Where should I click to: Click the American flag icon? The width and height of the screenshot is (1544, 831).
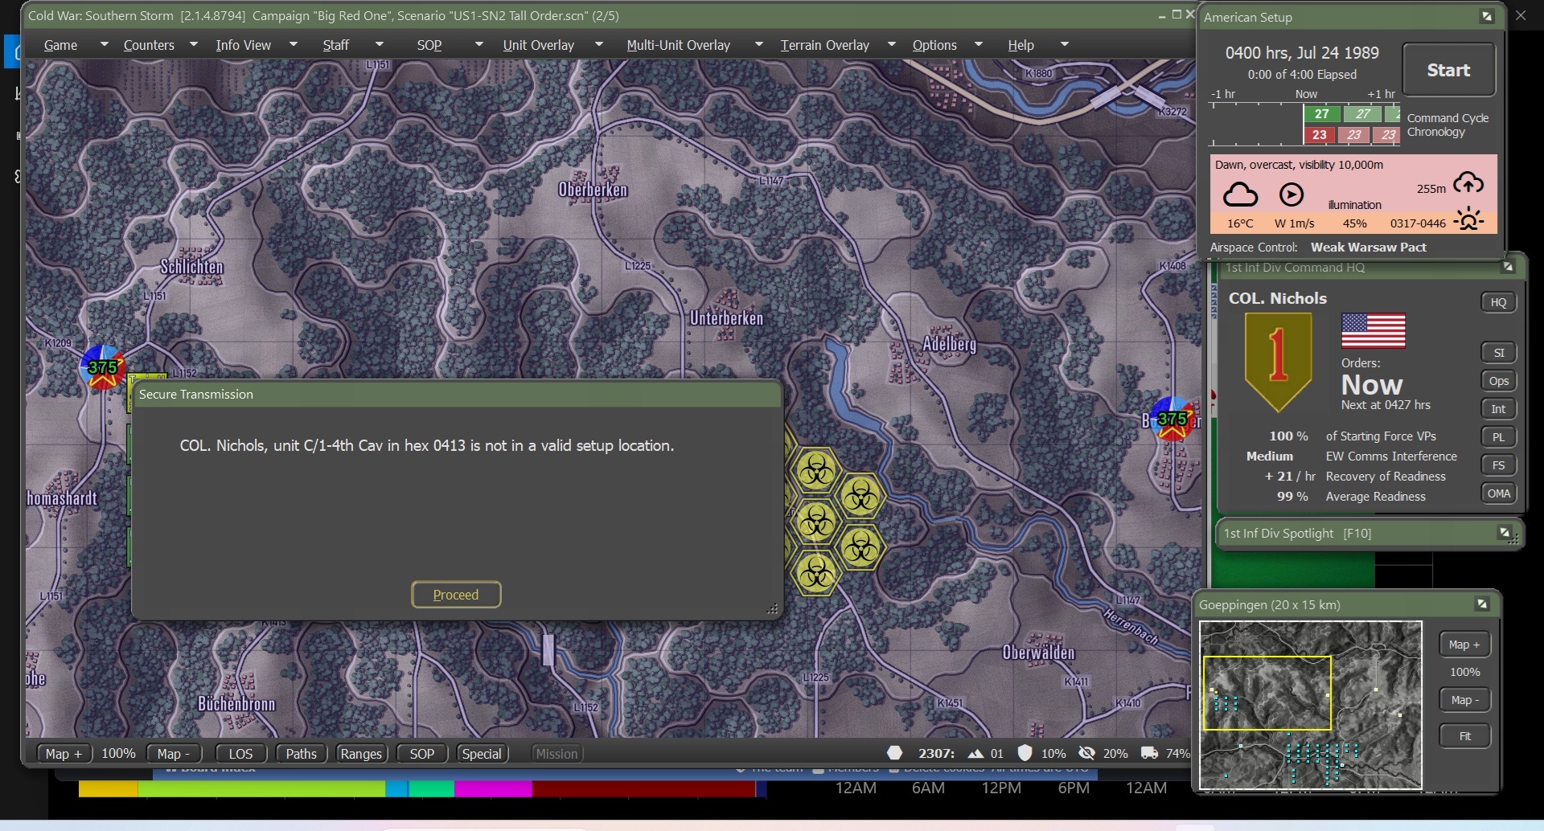tap(1374, 330)
